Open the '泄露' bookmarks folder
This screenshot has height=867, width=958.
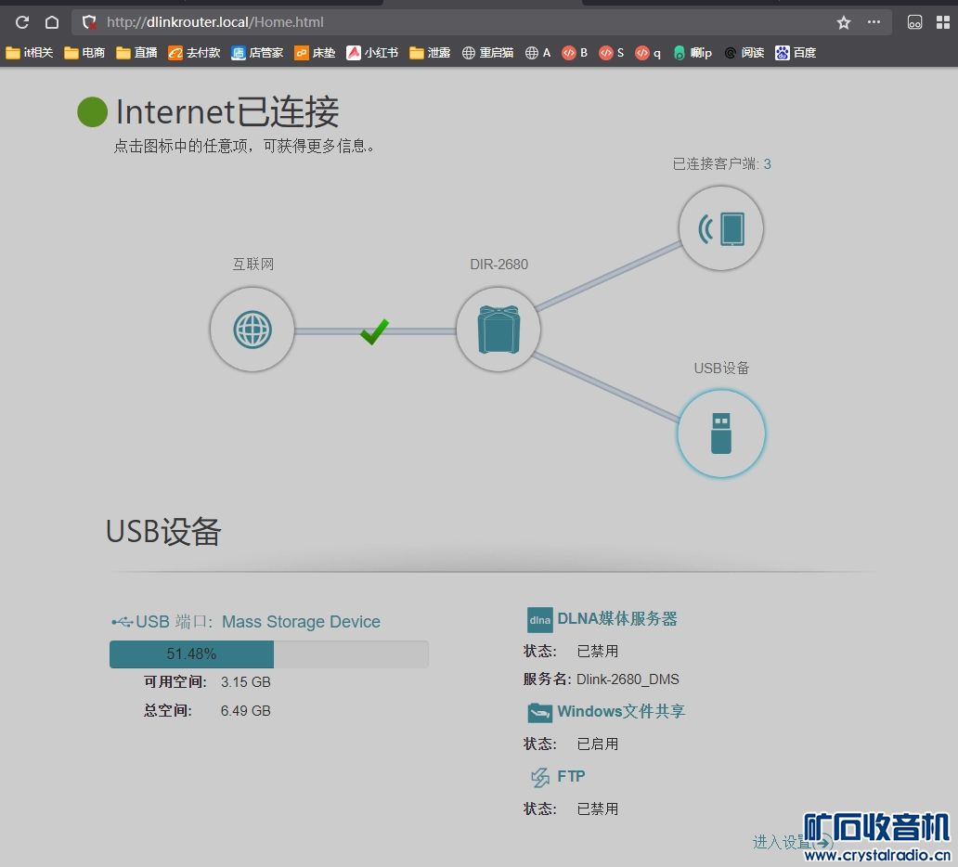point(430,53)
